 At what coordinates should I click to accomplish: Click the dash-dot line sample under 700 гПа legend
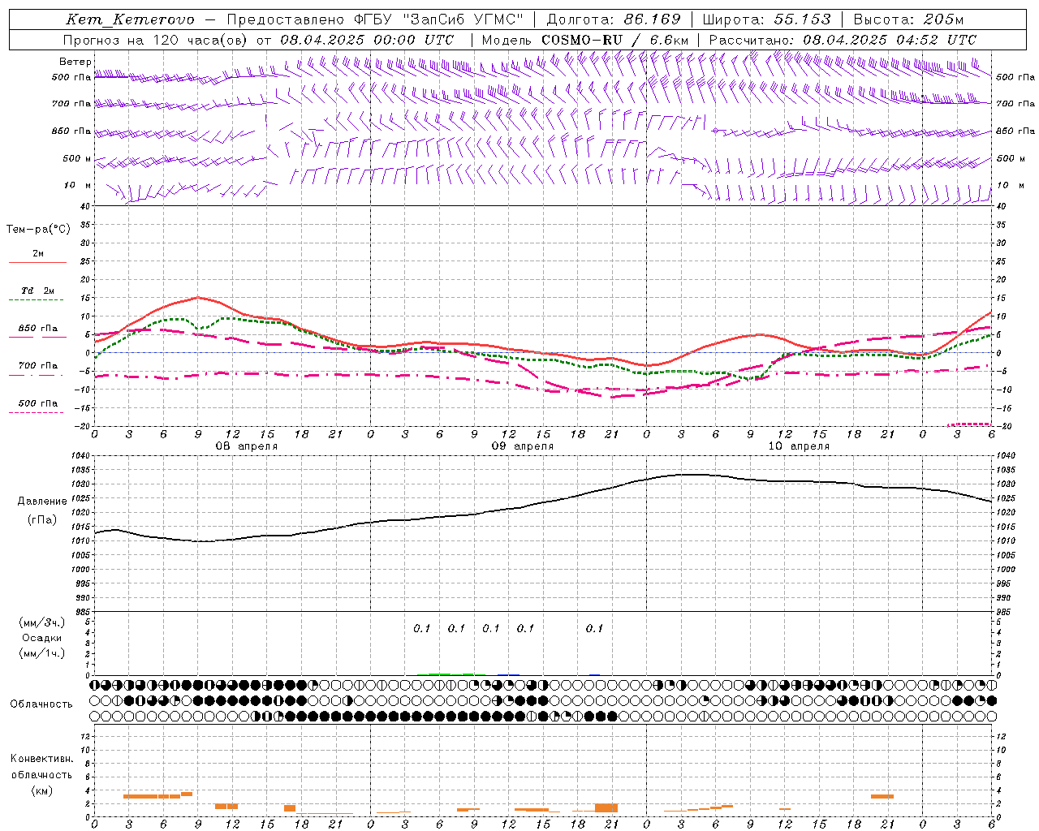pyautogui.click(x=37, y=375)
